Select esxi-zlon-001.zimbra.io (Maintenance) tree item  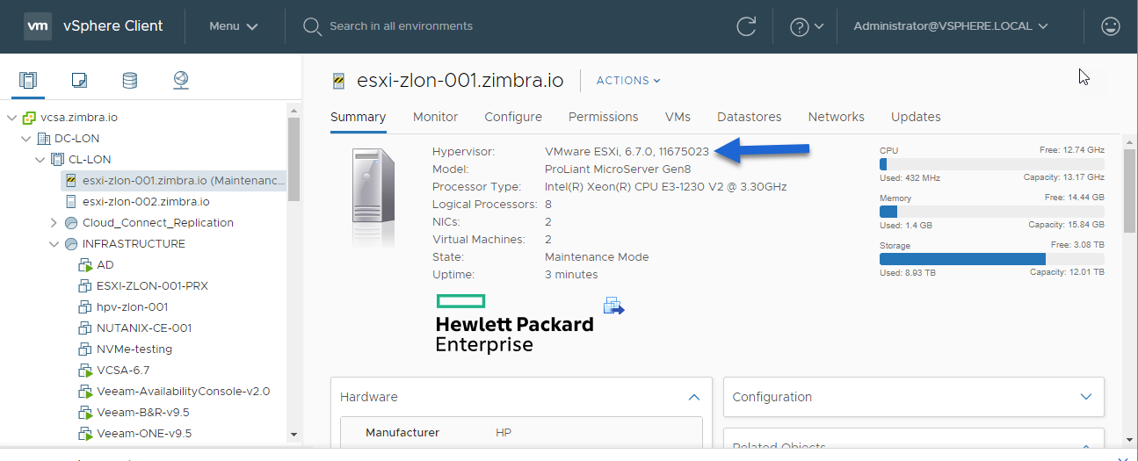click(174, 181)
